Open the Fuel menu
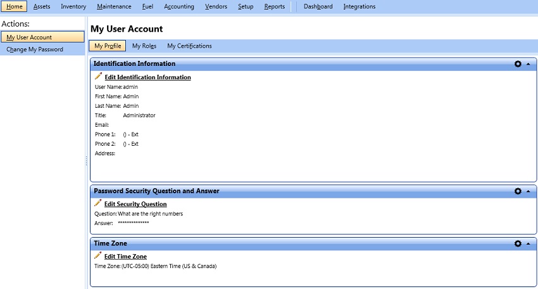This screenshot has height=289, width=538. pos(147,6)
